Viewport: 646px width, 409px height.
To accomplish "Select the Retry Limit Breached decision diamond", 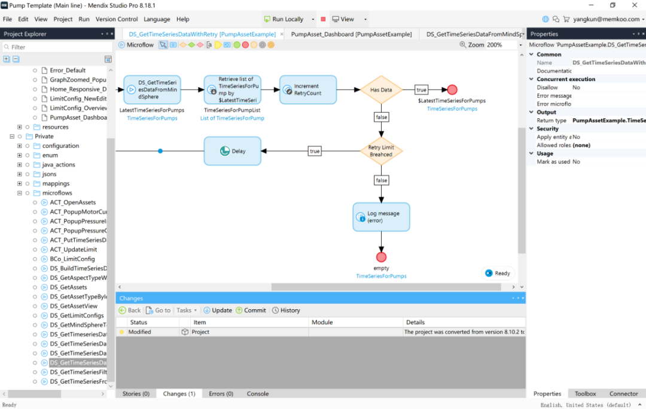I will click(x=381, y=151).
